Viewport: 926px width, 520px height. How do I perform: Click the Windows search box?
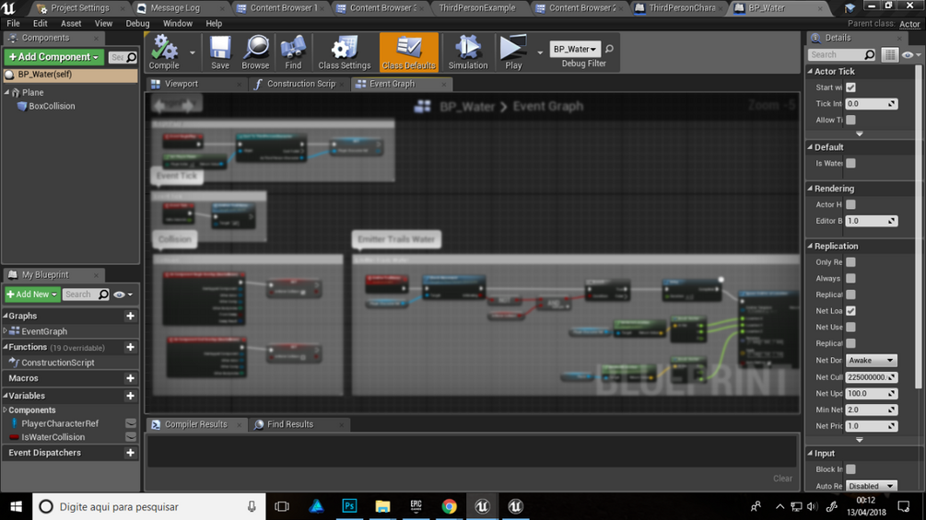coord(150,506)
